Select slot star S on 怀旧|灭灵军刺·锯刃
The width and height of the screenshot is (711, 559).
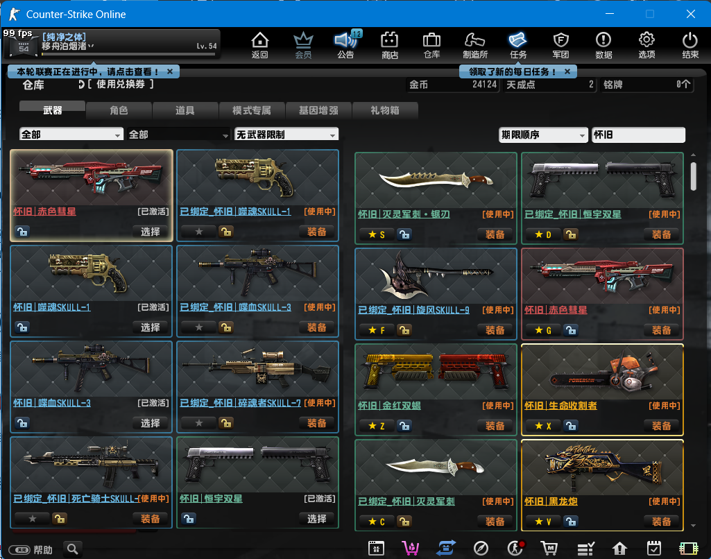click(377, 234)
